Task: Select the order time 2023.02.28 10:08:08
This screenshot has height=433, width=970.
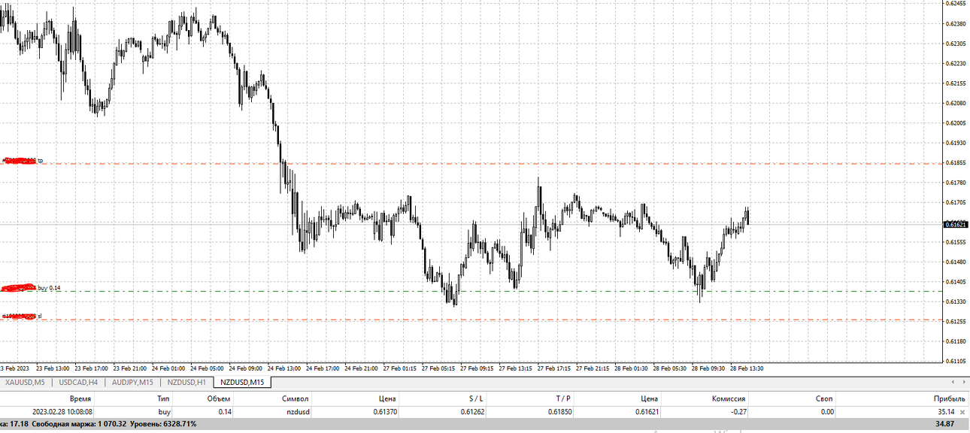Action: pos(62,412)
